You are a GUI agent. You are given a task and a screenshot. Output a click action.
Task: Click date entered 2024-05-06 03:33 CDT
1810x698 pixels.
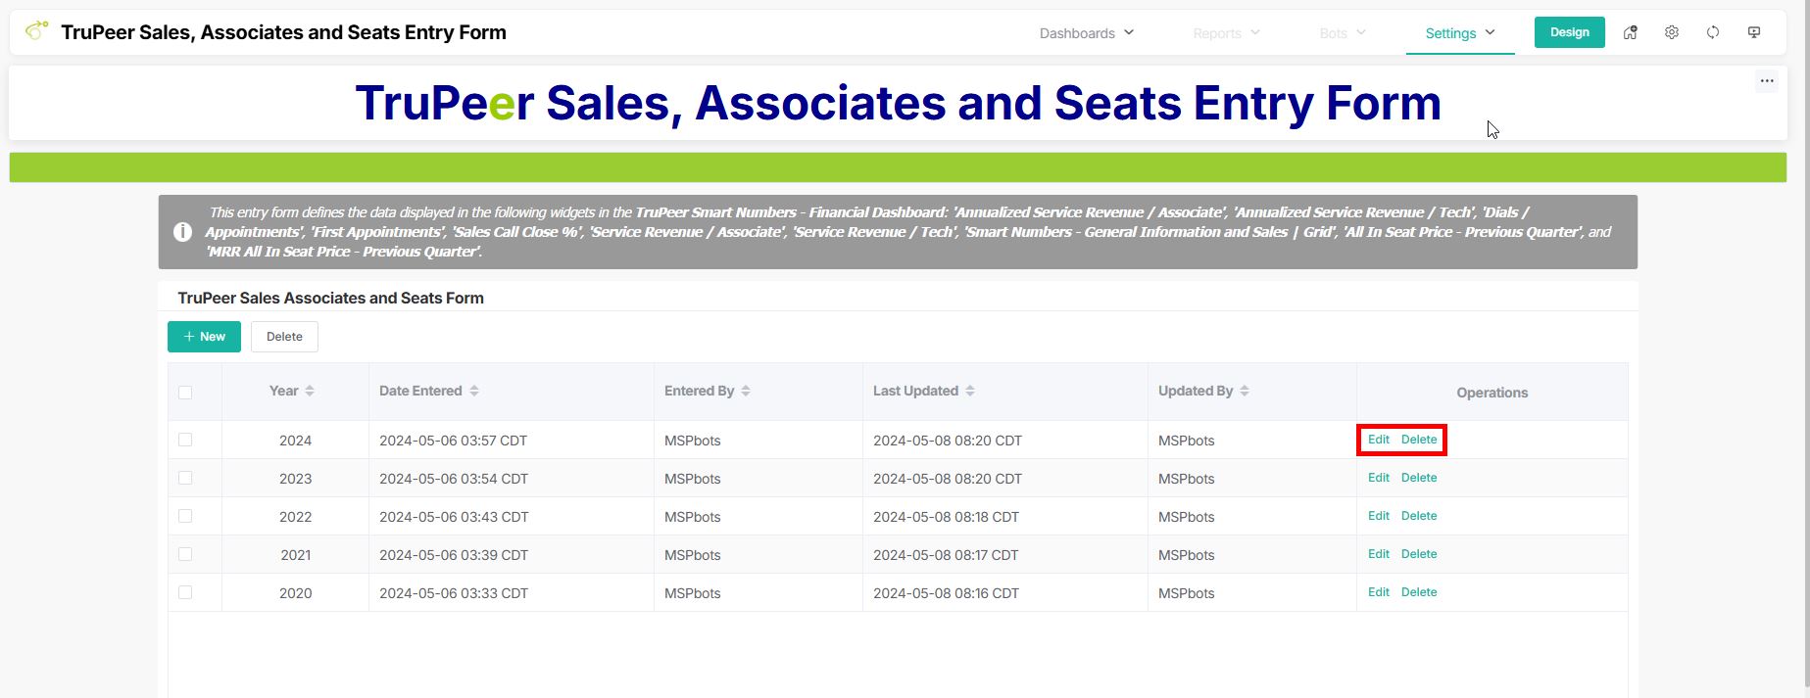coord(453,593)
